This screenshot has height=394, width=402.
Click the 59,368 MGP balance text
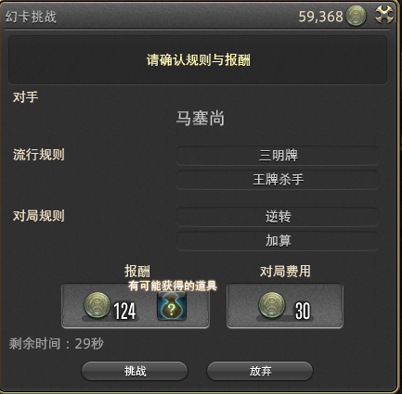point(321,17)
